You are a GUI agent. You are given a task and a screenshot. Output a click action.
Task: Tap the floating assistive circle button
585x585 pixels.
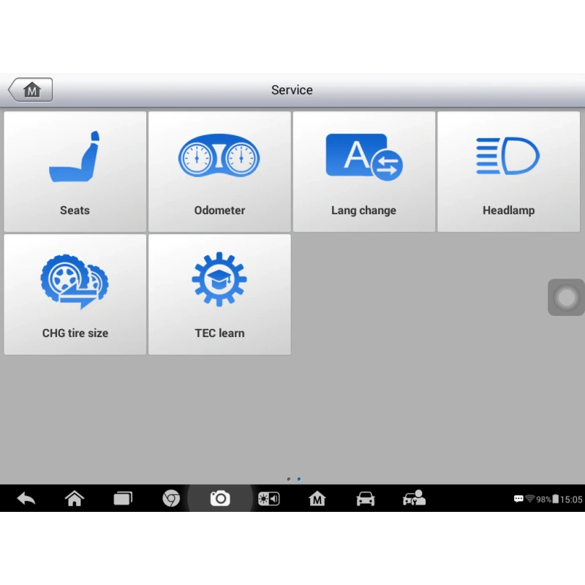(x=566, y=298)
